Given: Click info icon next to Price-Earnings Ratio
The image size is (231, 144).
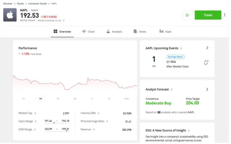Looking at the screenshot, I should pos(107,121).
